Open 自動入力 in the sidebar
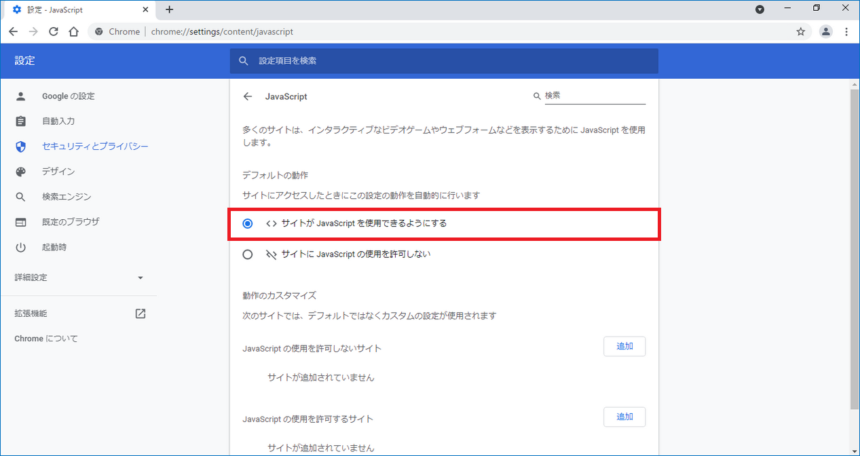The image size is (860, 456). coord(58,121)
